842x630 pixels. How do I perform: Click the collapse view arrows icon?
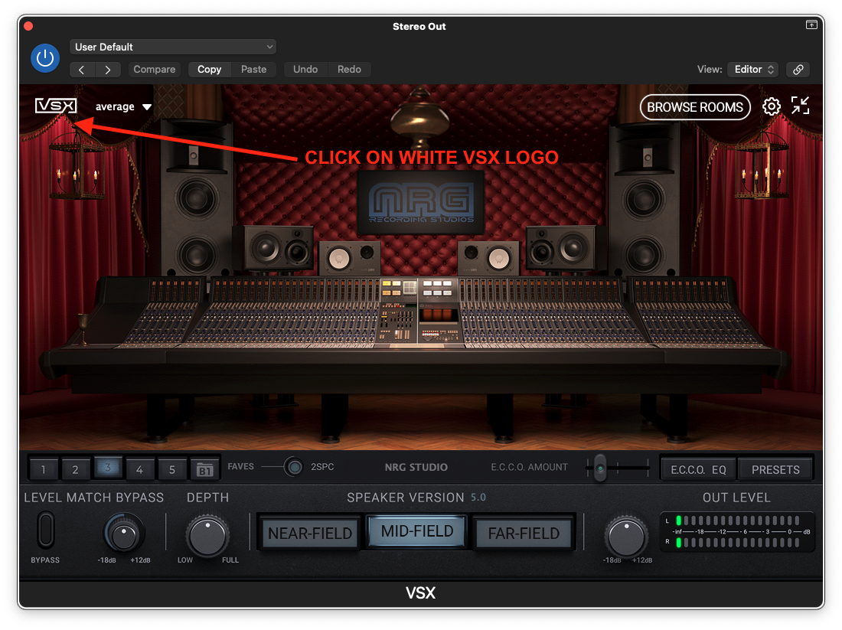[x=800, y=106]
